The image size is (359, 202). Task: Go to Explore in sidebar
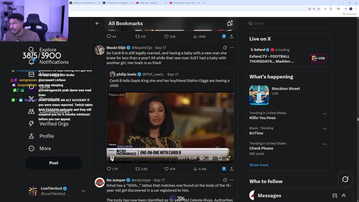coord(43,50)
